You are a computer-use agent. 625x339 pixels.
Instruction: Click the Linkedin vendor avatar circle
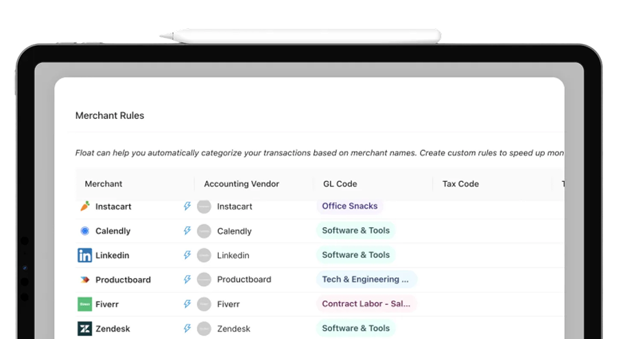point(204,255)
